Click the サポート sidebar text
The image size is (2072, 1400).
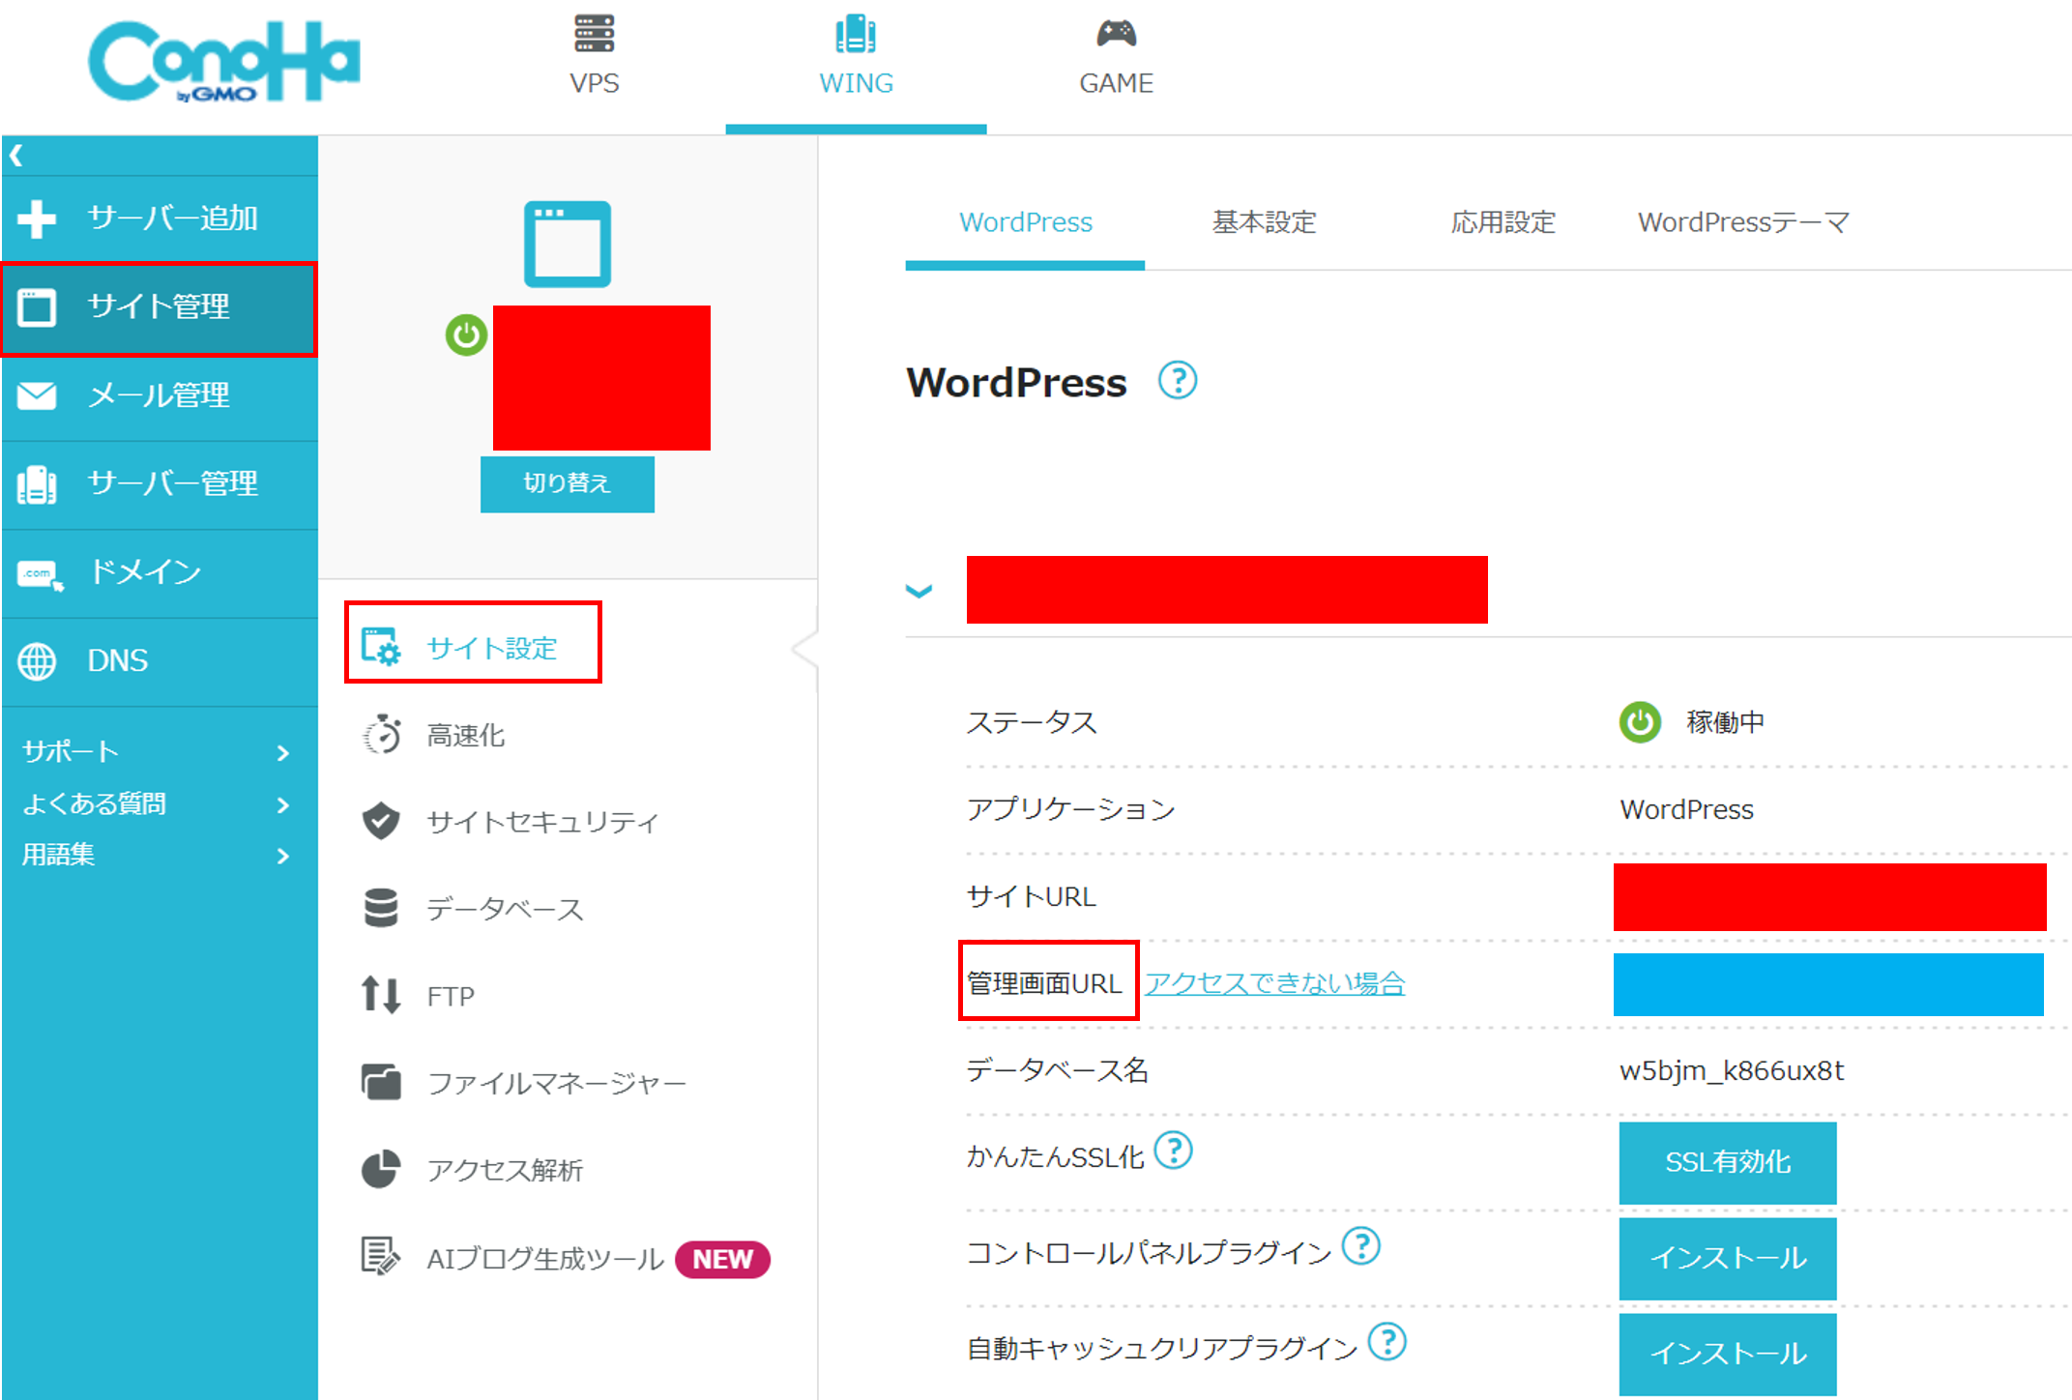pyautogui.click(x=71, y=752)
